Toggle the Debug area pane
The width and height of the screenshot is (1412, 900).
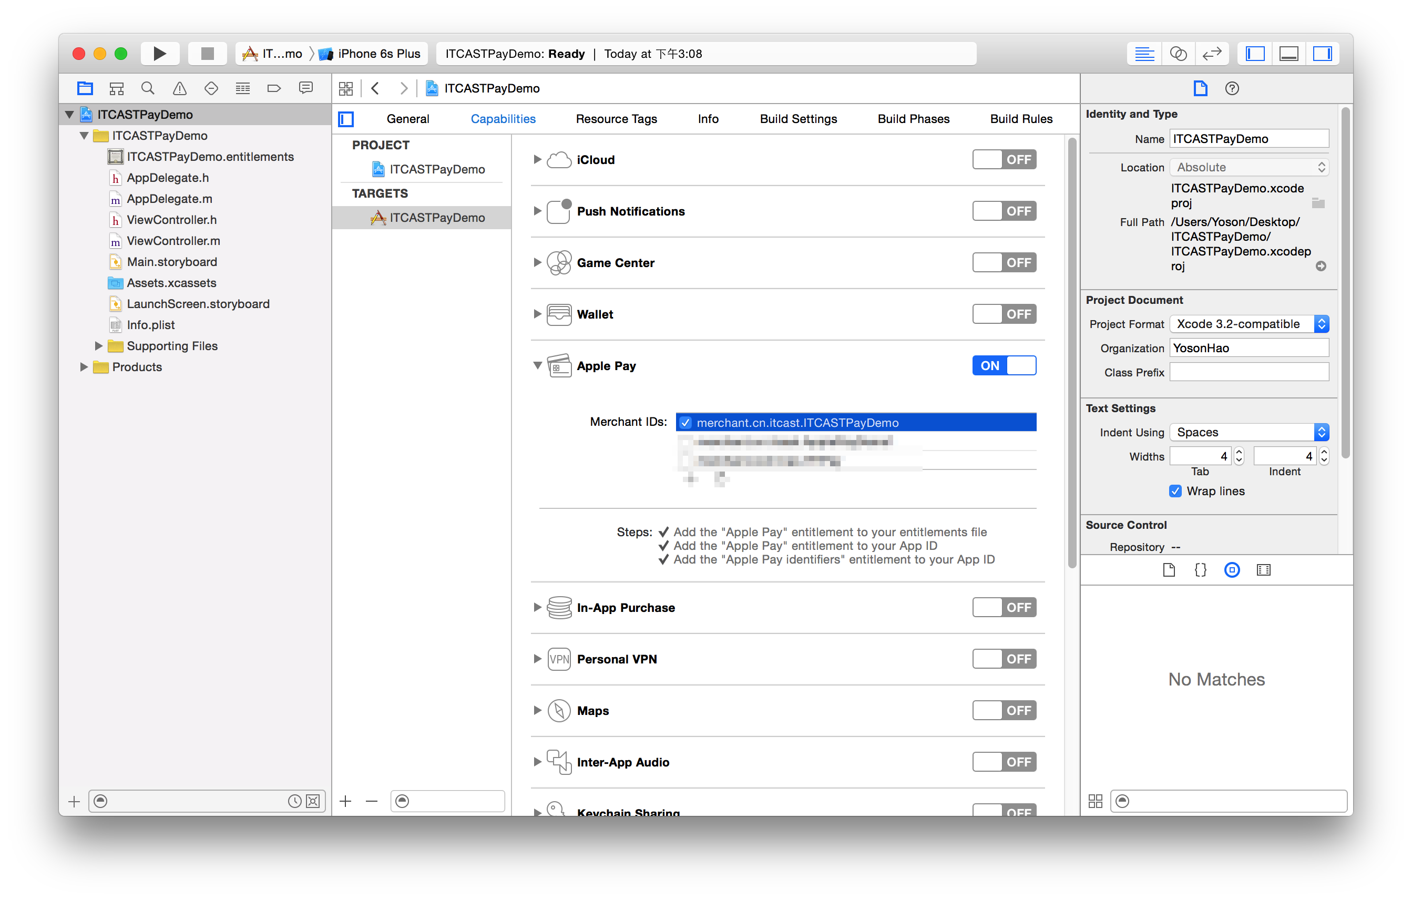(1289, 53)
